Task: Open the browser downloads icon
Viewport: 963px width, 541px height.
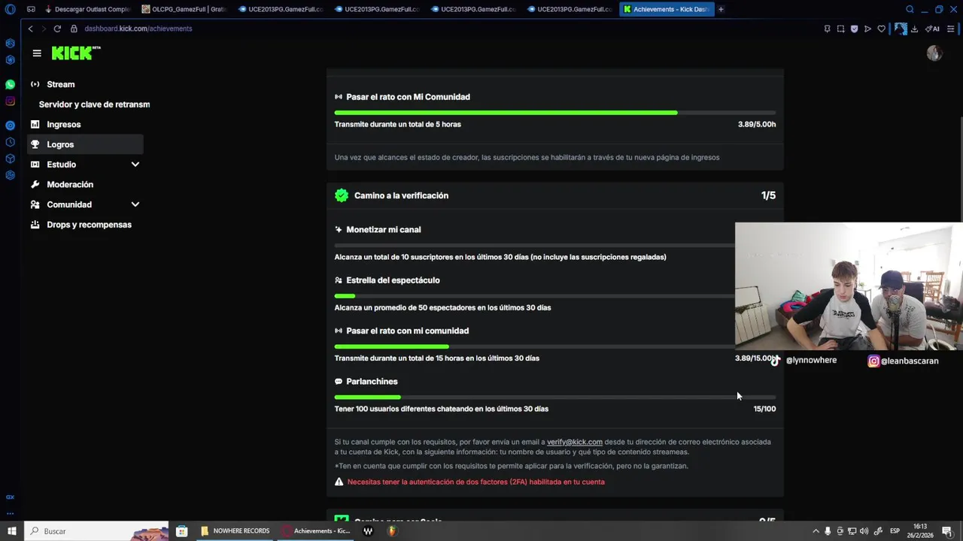Action: click(x=914, y=29)
